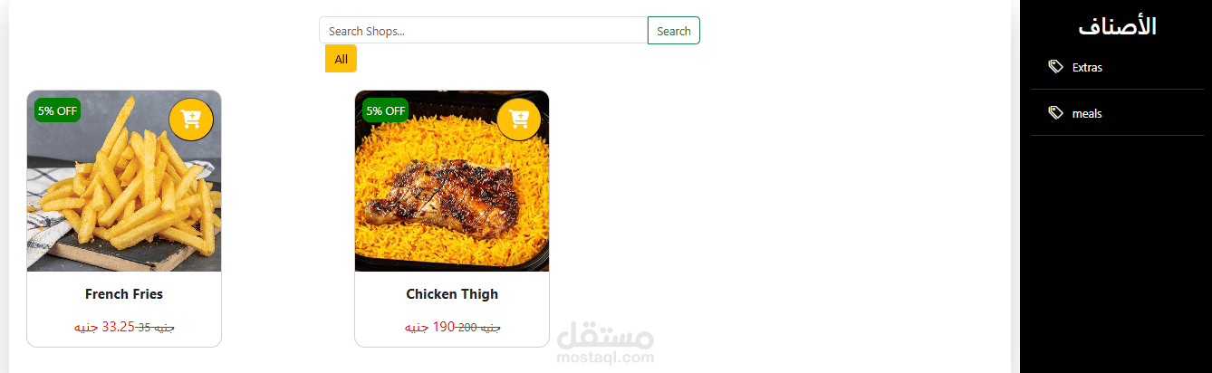Click the Chicken Thigh product title

tap(452, 294)
